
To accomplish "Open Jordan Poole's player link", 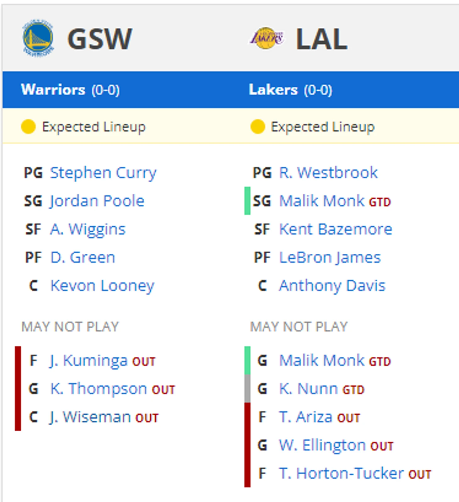I will pyautogui.click(x=97, y=201).
